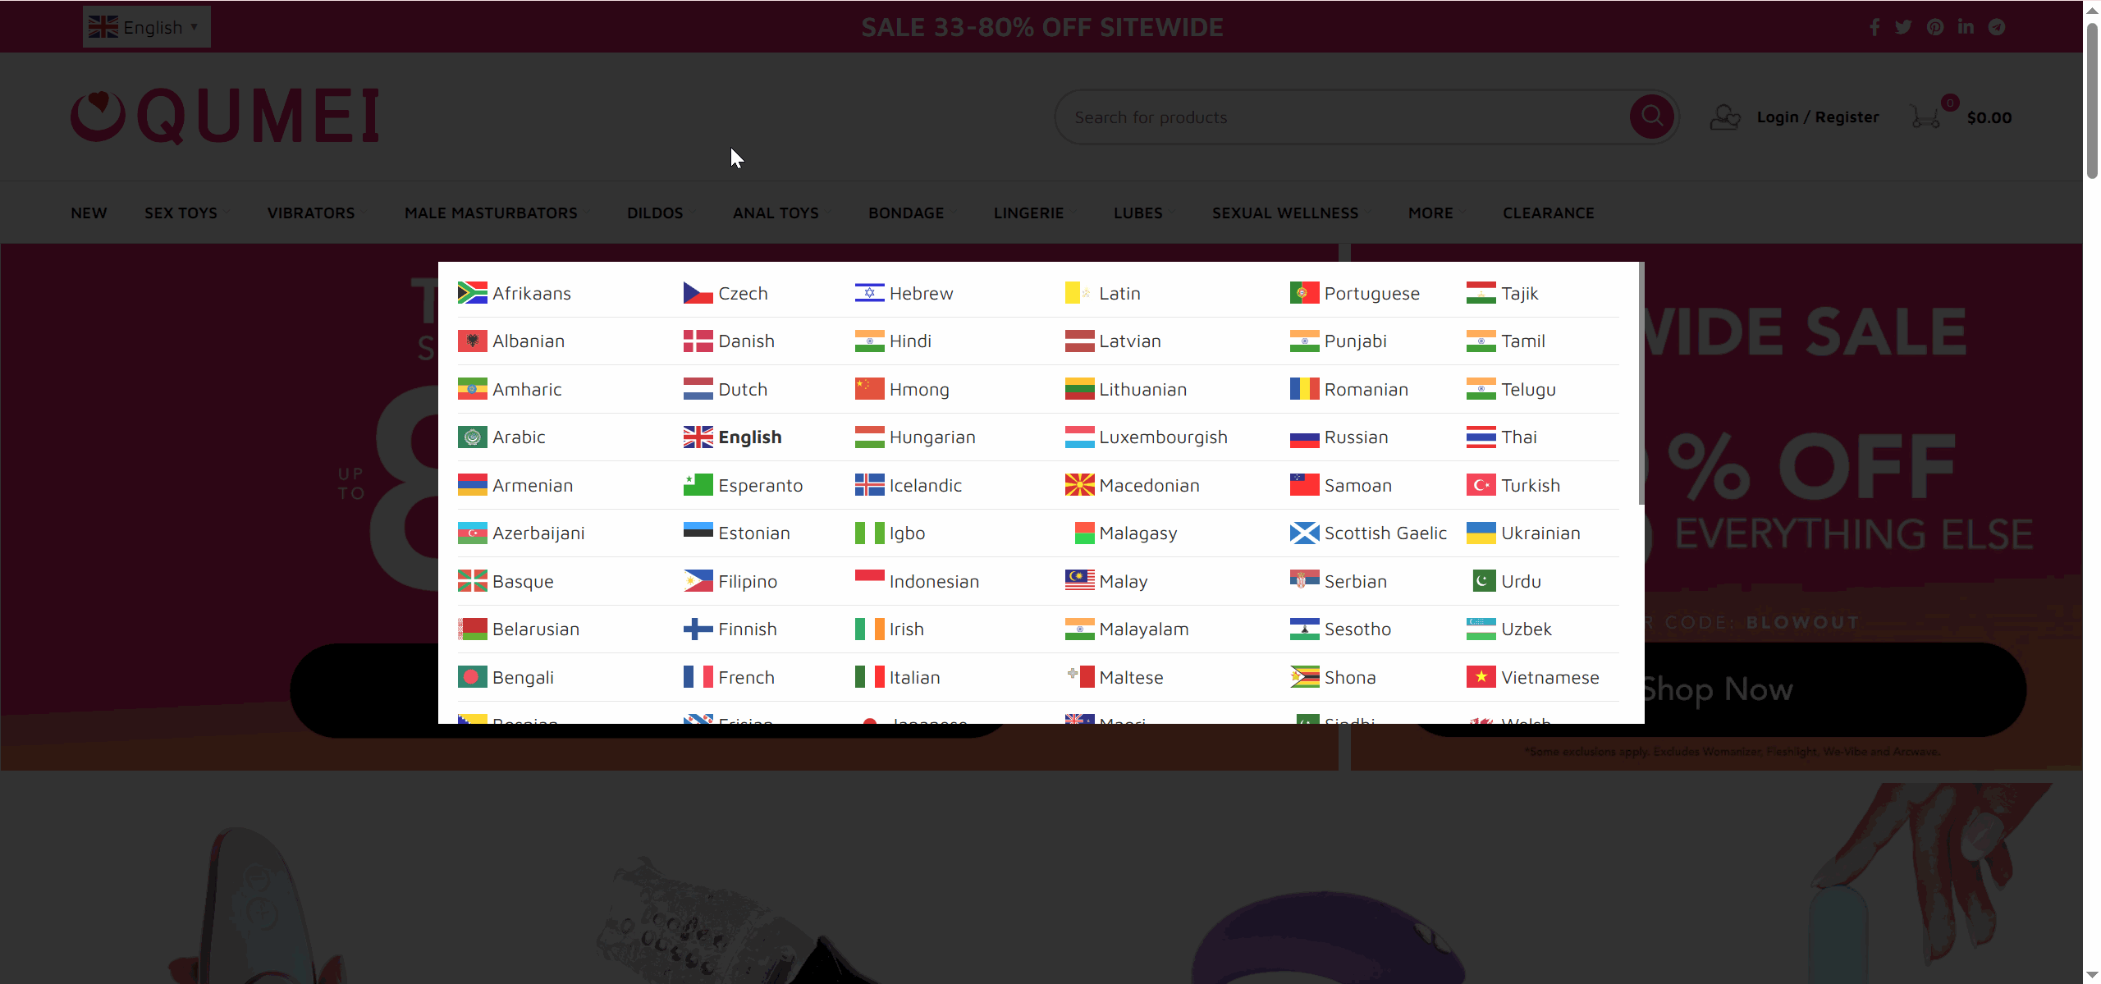Image resolution: width=2101 pixels, height=984 pixels.
Task: Click the magnifier search button
Action: pyautogui.click(x=1652, y=117)
